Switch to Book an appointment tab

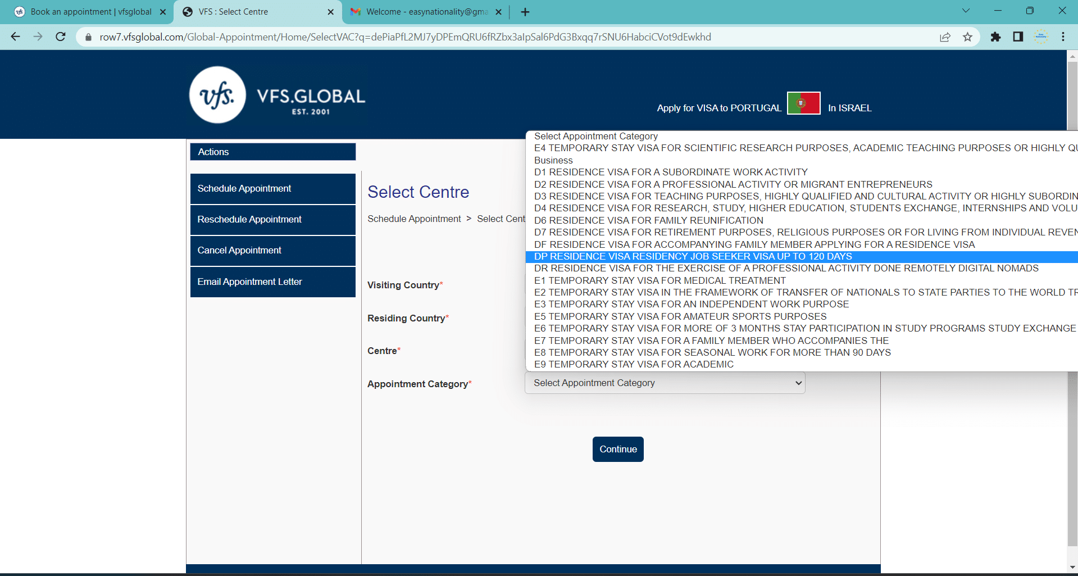[x=90, y=12]
